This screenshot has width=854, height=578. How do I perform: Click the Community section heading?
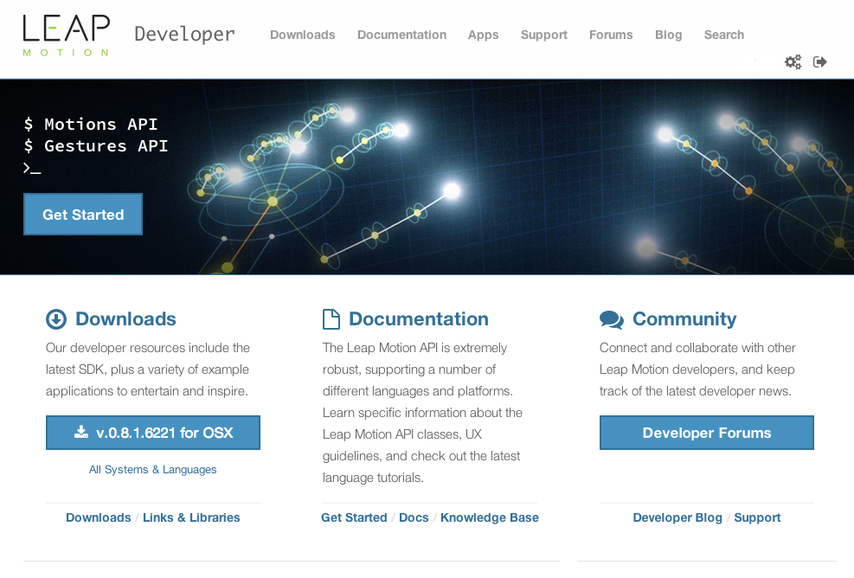coord(684,319)
